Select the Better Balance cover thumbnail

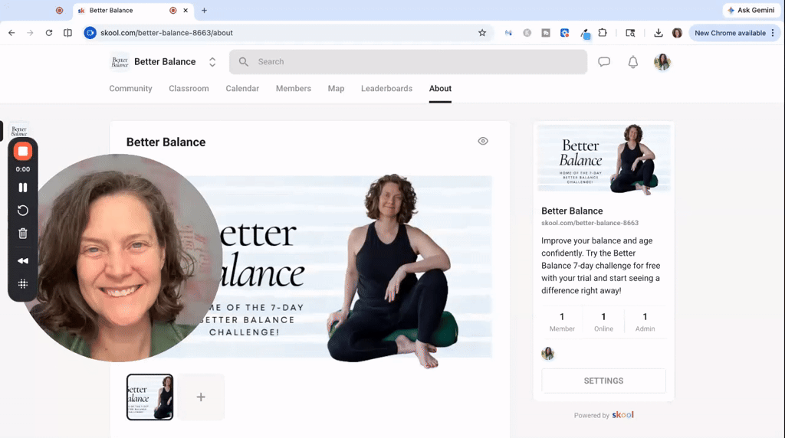149,397
